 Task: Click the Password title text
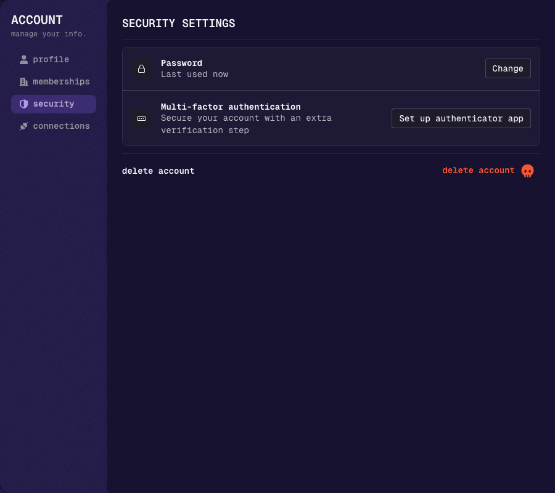pos(181,63)
